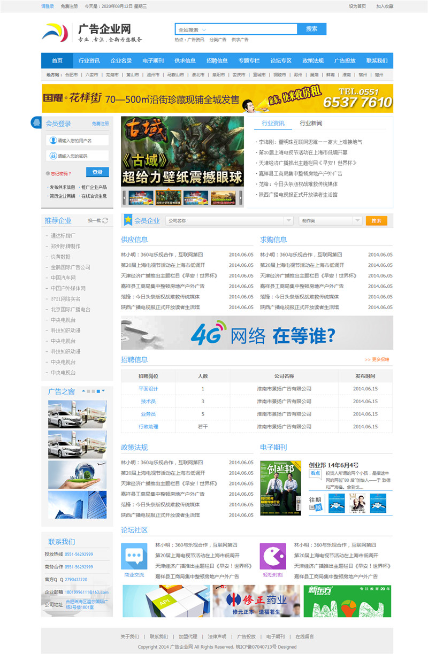The height and width of the screenshot is (654, 428).
Task: Open the 公司名称 dropdown
Action: pos(288,220)
